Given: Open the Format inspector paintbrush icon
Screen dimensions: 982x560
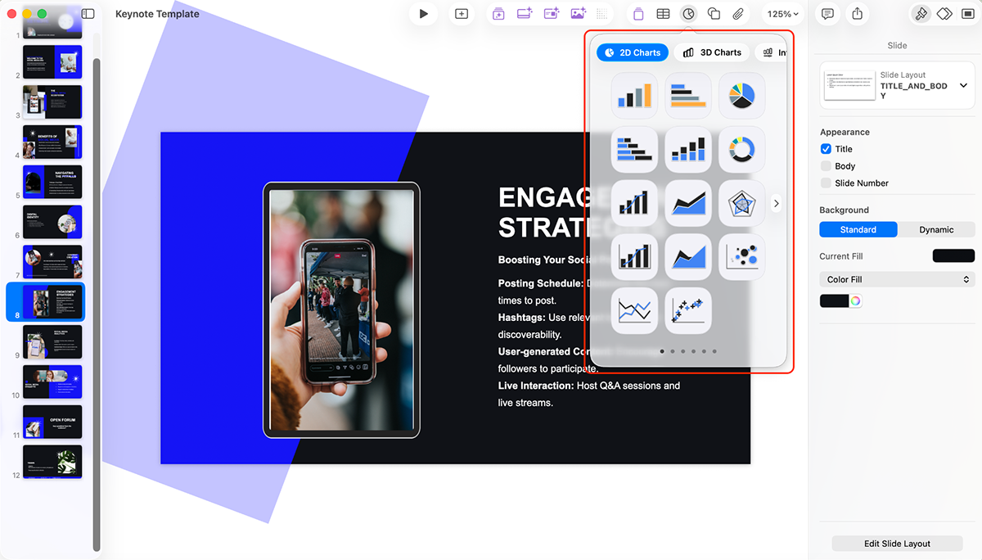Looking at the screenshot, I should click(921, 13).
